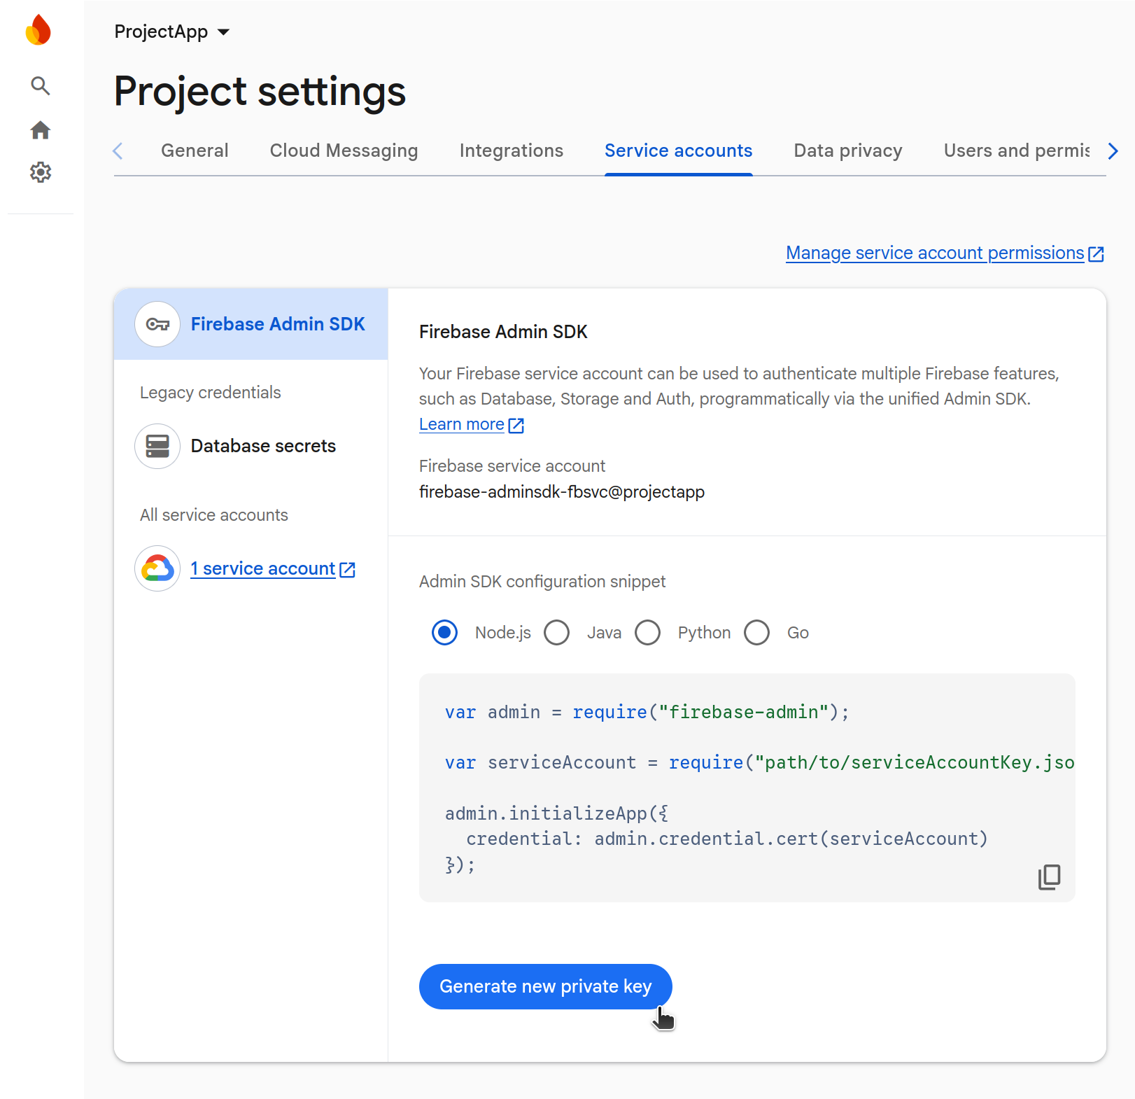Click the Legacy credentials section label
The height and width of the screenshot is (1099, 1135).
210,393
